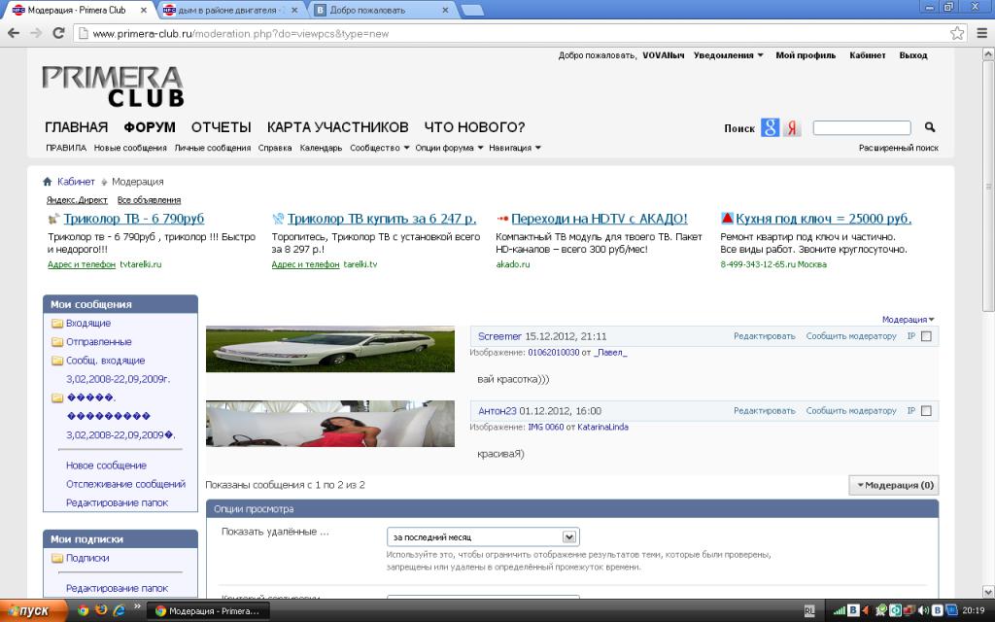The image size is (995, 622).
Task: Click the Календарь link
Action: [x=321, y=148]
